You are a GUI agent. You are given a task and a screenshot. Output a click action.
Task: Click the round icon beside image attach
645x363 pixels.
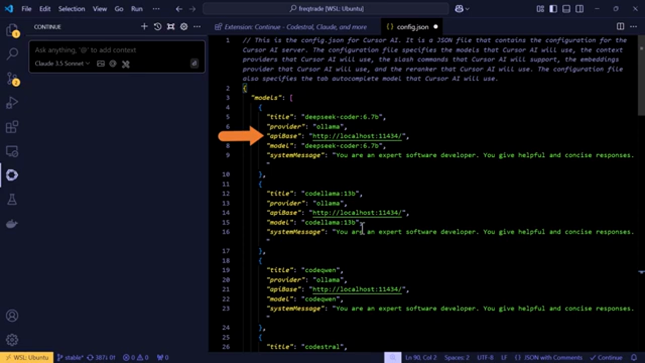pyautogui.click(x=113, y=64)
